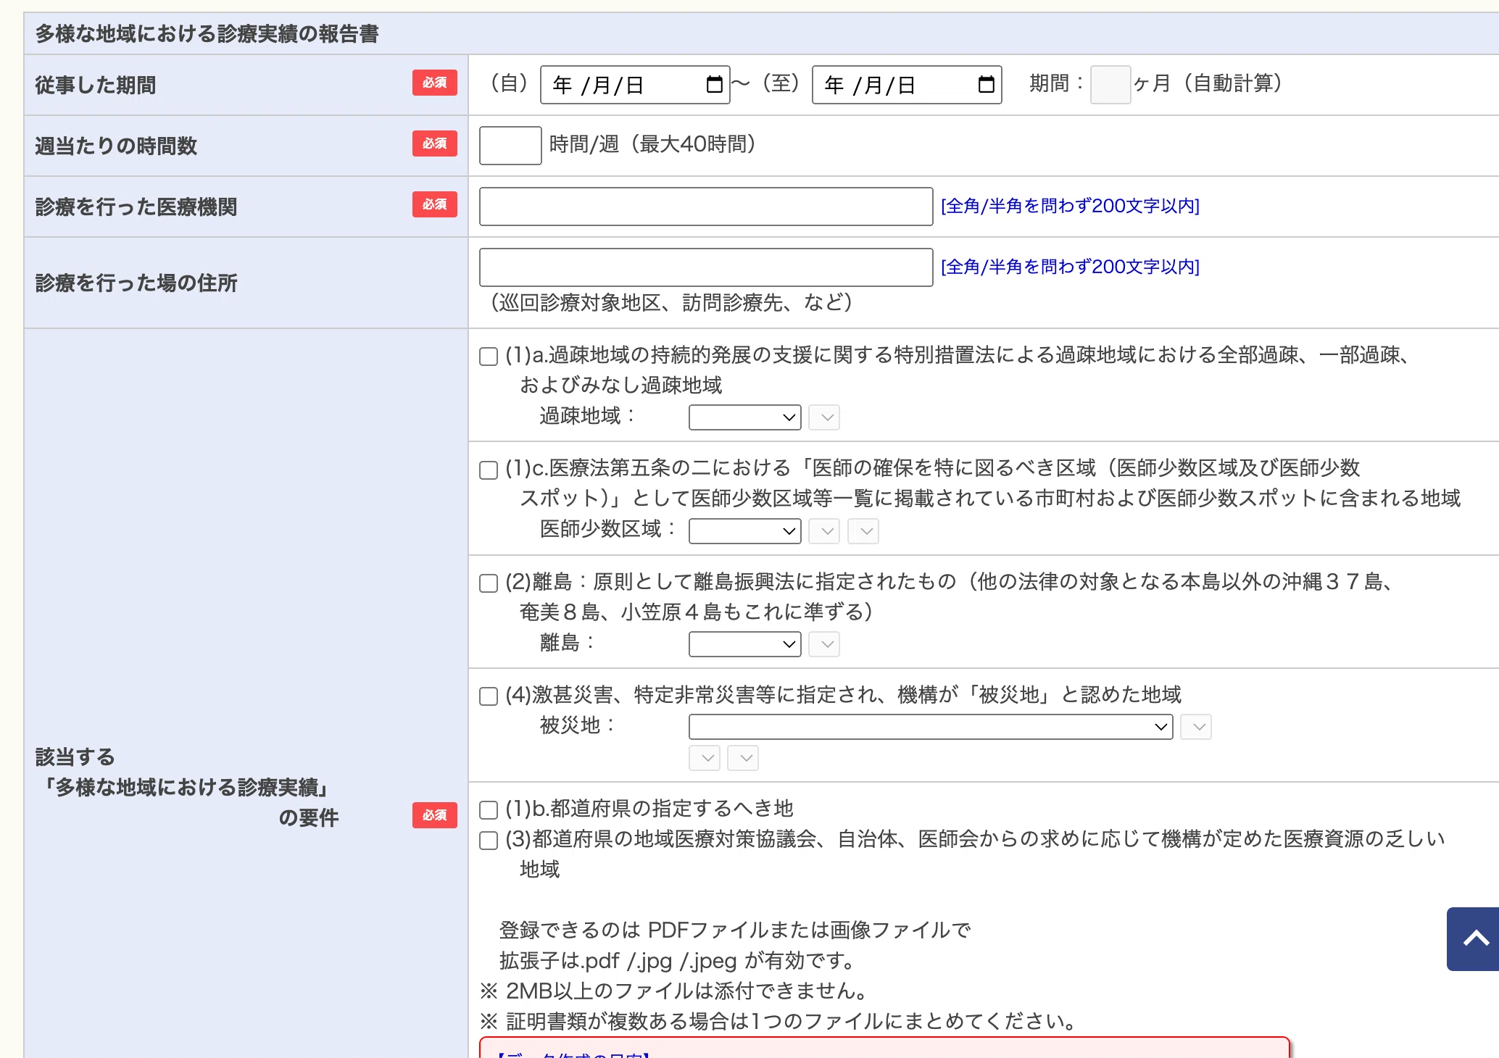The image size is (1499, 1058).
Task: Click the 200文字以内 hint beside 住所 field
Action: pyautogui.click(x=1070, y=267)
